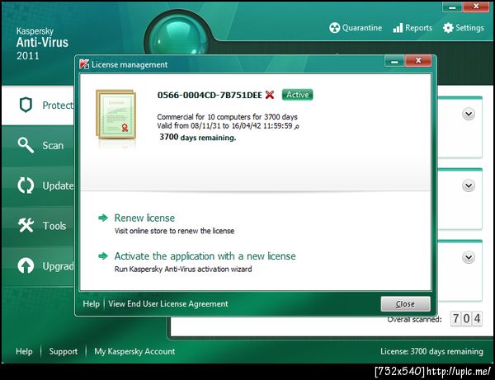Delete the license with the red X

[270, 95]
